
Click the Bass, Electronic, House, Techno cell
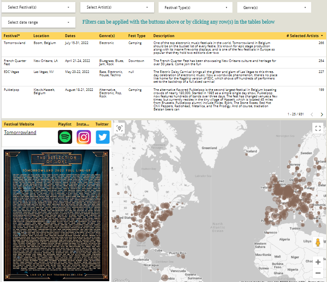point(111,74)
